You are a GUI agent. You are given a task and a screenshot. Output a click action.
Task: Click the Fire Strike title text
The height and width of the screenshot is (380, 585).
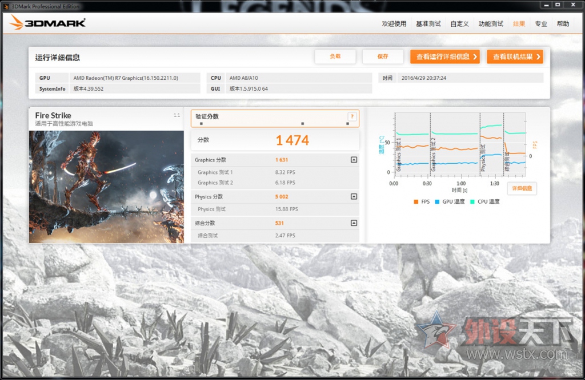point(53,115)
